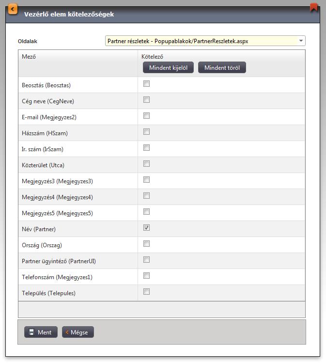326x364 pixels.
Task: Click Megjegyzés4 (Megjegyzes4) row text
Action: pyautogui.click(x=57, y=197)
